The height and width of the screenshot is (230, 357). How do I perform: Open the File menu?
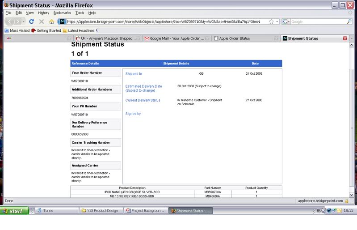pyautogui.click(x=8, y=13)
